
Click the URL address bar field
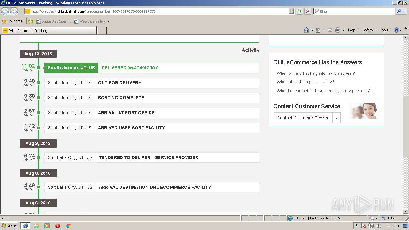click(x=157, y=11)
